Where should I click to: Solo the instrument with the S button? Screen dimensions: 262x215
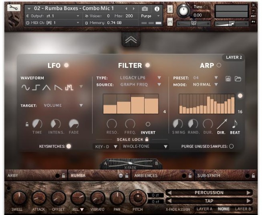point(170,9)
